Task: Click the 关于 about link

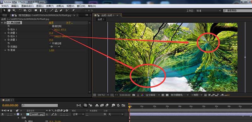Action: point(69,23)
